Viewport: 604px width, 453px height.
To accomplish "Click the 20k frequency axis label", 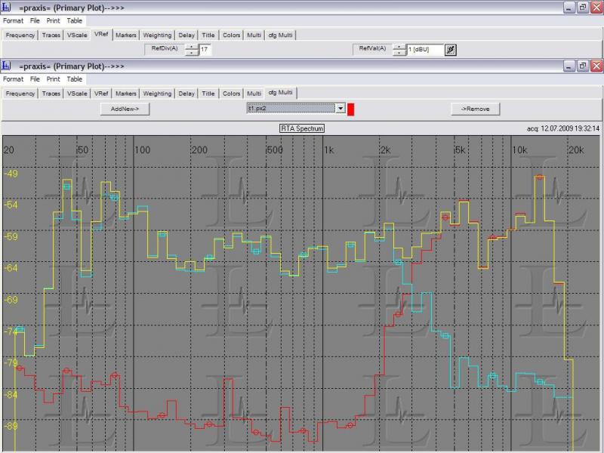I will [x=576, y=149].
